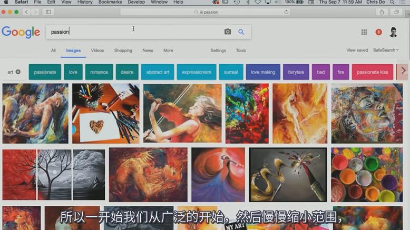
Task: Click the Safari forward arrow
Action: coord(35,12)
